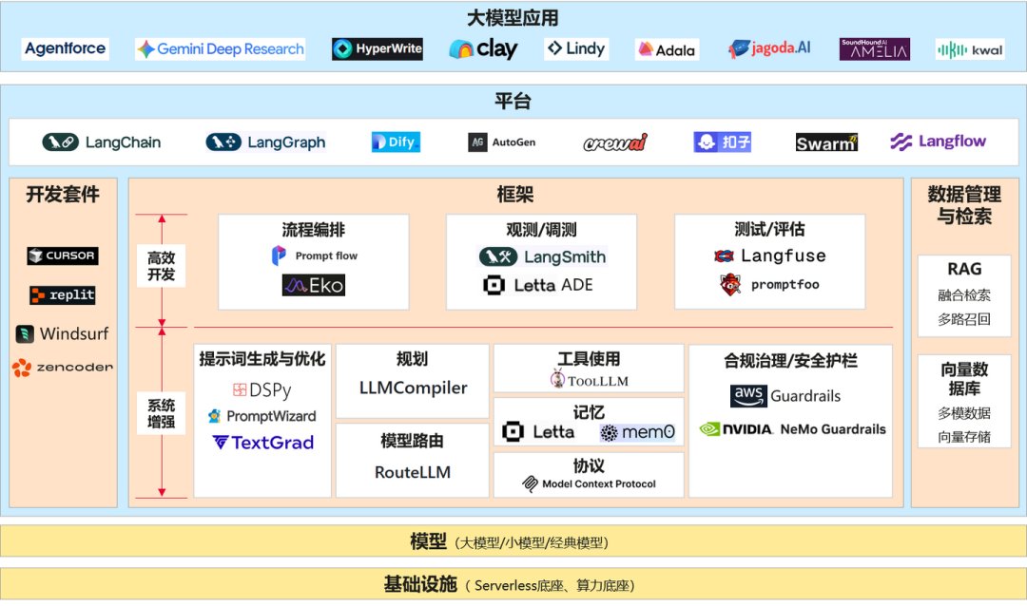Click the Agentforce logo
The image size is (1027, 606).
65,48
